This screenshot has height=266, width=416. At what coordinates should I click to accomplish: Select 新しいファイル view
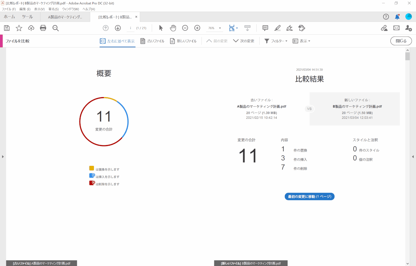(x=183, y=41)
